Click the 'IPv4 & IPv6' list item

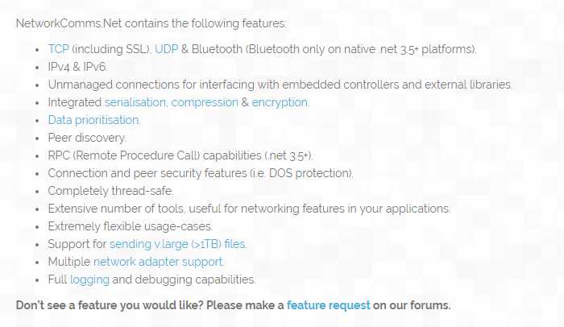[x=77, y=67]
